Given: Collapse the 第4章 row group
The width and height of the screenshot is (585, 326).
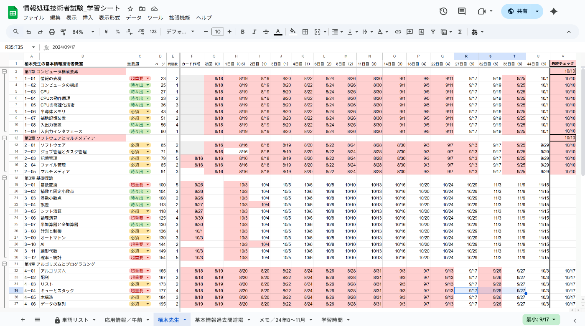Looking at the screenshot, I should coord(4,264).
